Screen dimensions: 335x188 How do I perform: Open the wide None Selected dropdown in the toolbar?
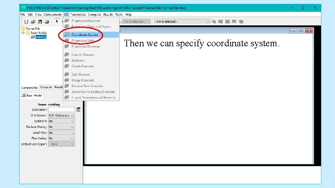182,22
